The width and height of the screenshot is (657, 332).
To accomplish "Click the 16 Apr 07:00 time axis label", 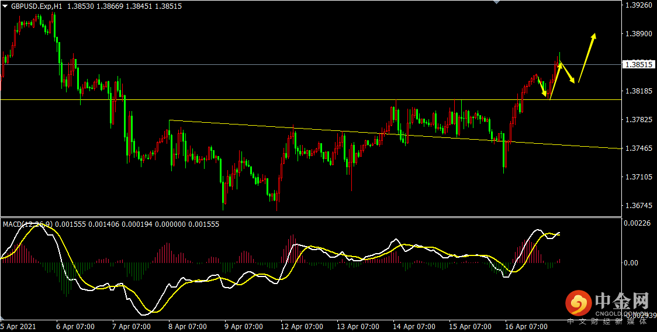I will click(524, 327).
